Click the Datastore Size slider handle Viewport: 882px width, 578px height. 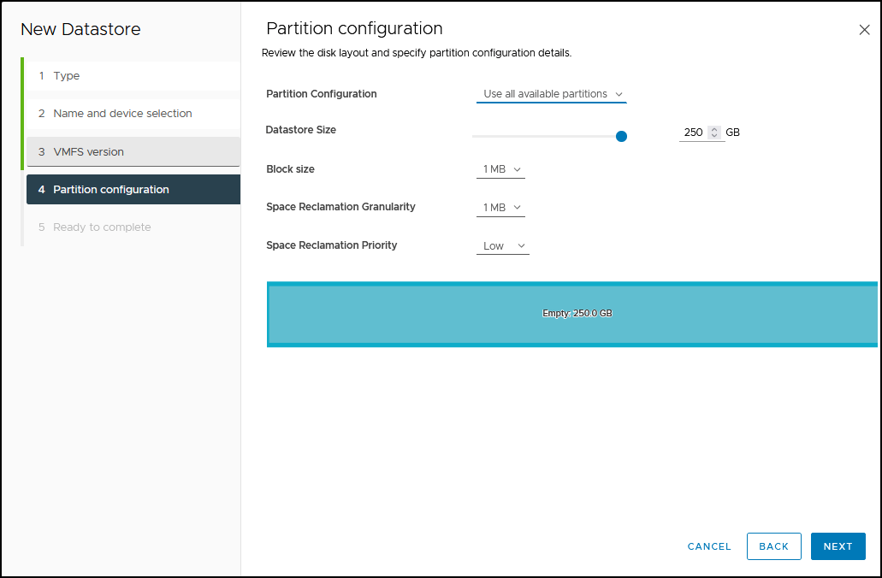(621, 136)
